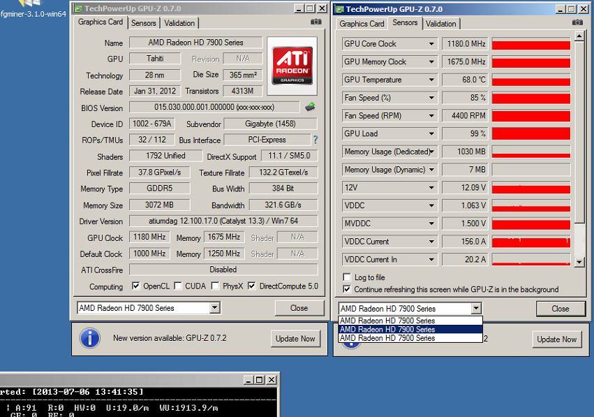Click the ATI Radeon logo image

point(292,66)
